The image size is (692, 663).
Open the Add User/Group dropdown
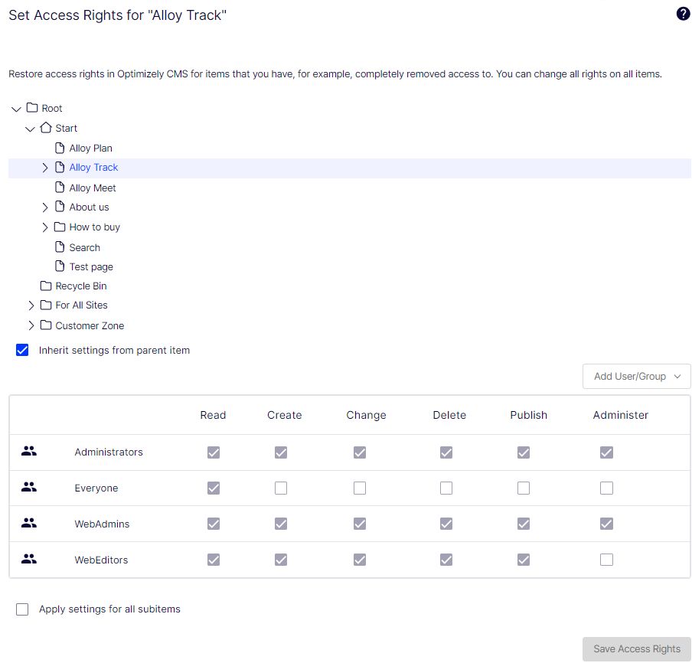click(636, 376)
